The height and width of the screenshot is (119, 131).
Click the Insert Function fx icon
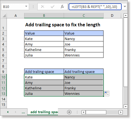click(62, 7)
